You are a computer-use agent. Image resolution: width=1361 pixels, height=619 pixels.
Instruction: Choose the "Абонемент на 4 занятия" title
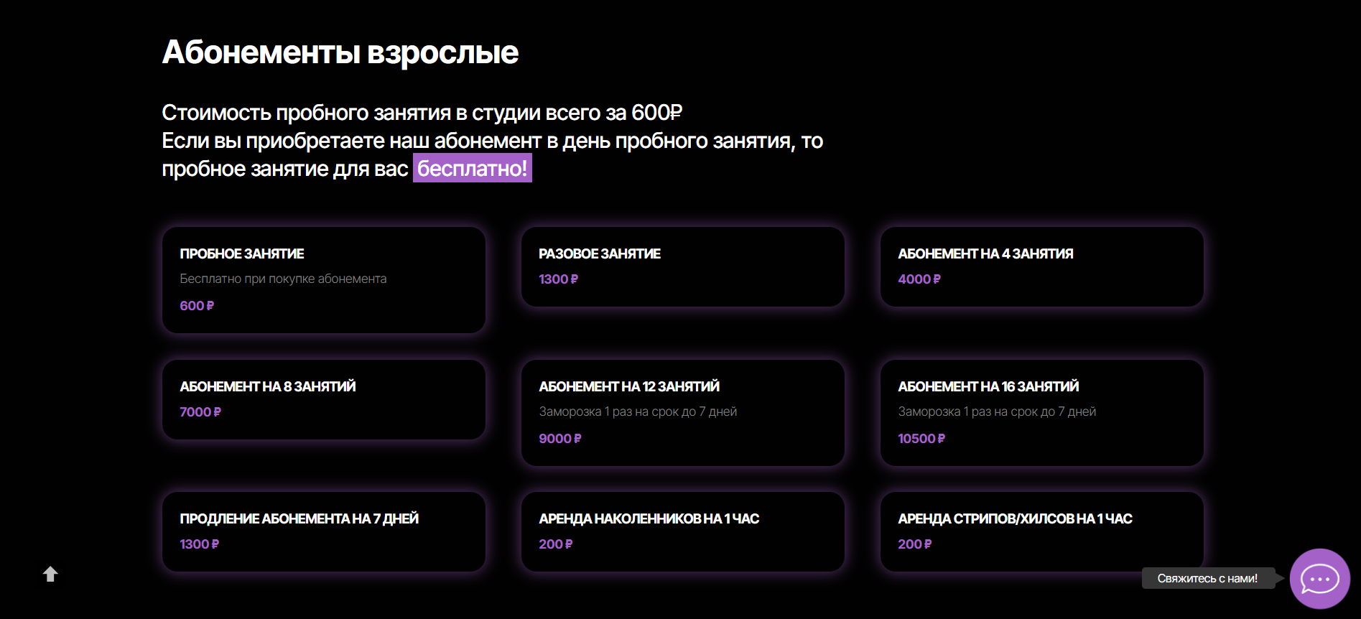click(x=985, y=253)
